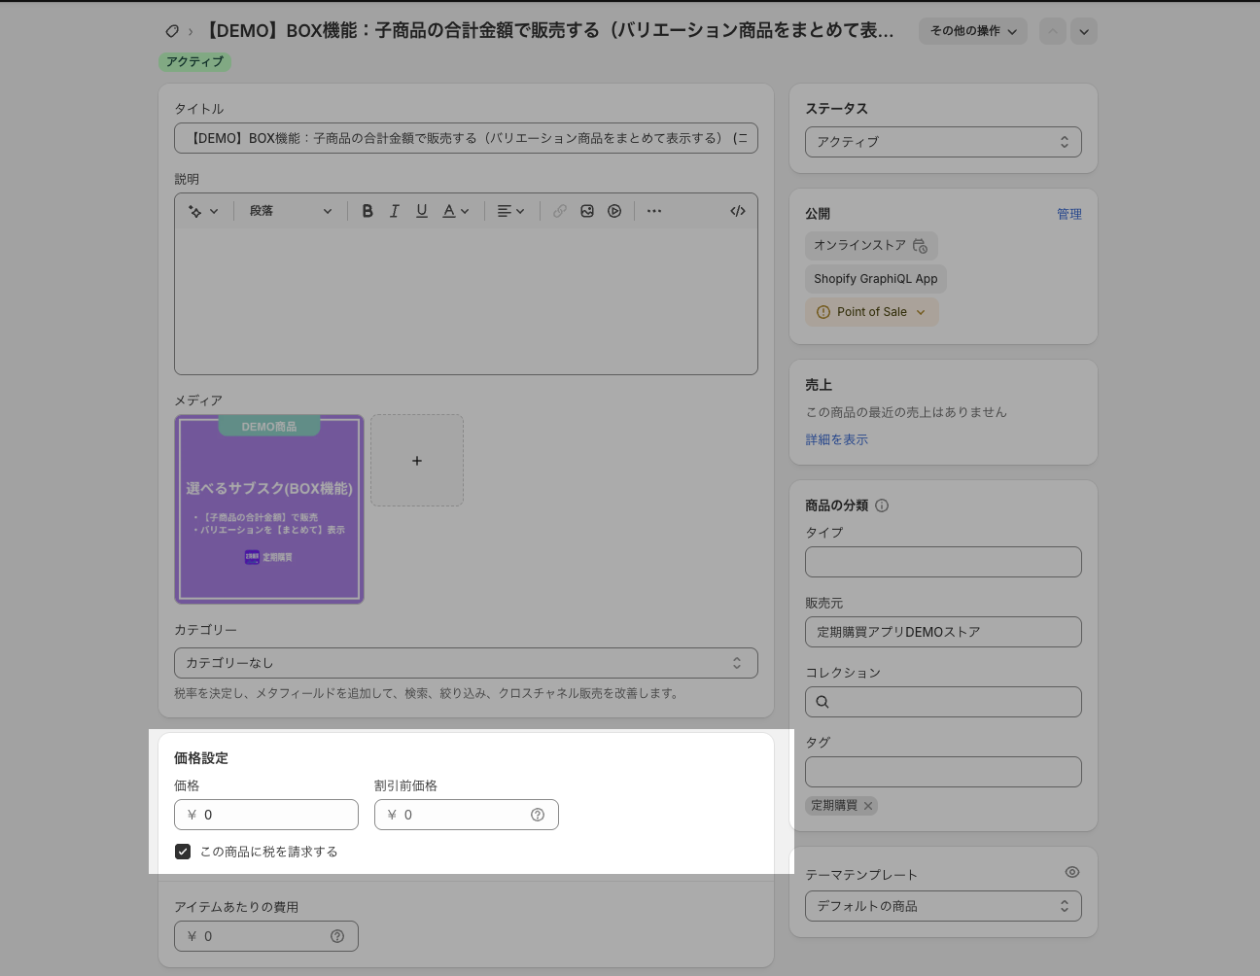Click the insert link icon
1260x976 pixels.
pos(560,211)
